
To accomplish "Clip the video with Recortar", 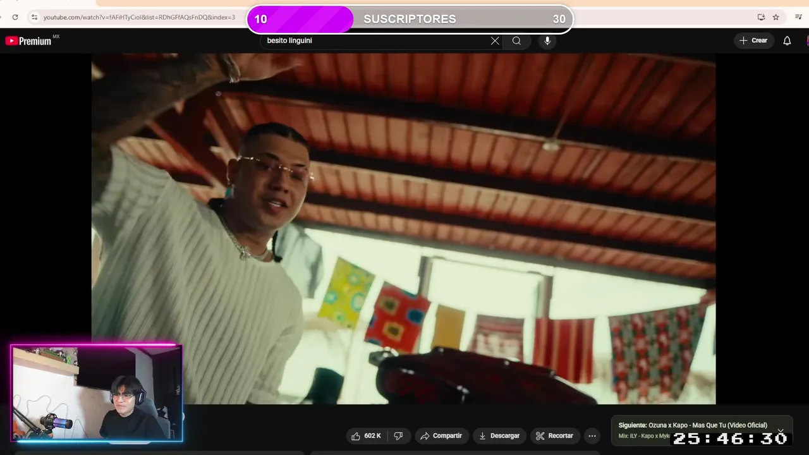I will [554, 435].
